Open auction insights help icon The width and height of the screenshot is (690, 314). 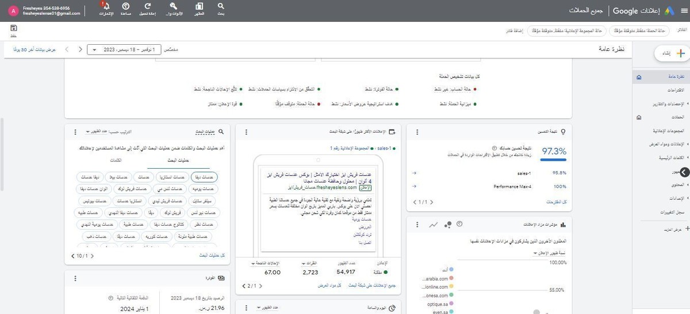coord(459,224)
